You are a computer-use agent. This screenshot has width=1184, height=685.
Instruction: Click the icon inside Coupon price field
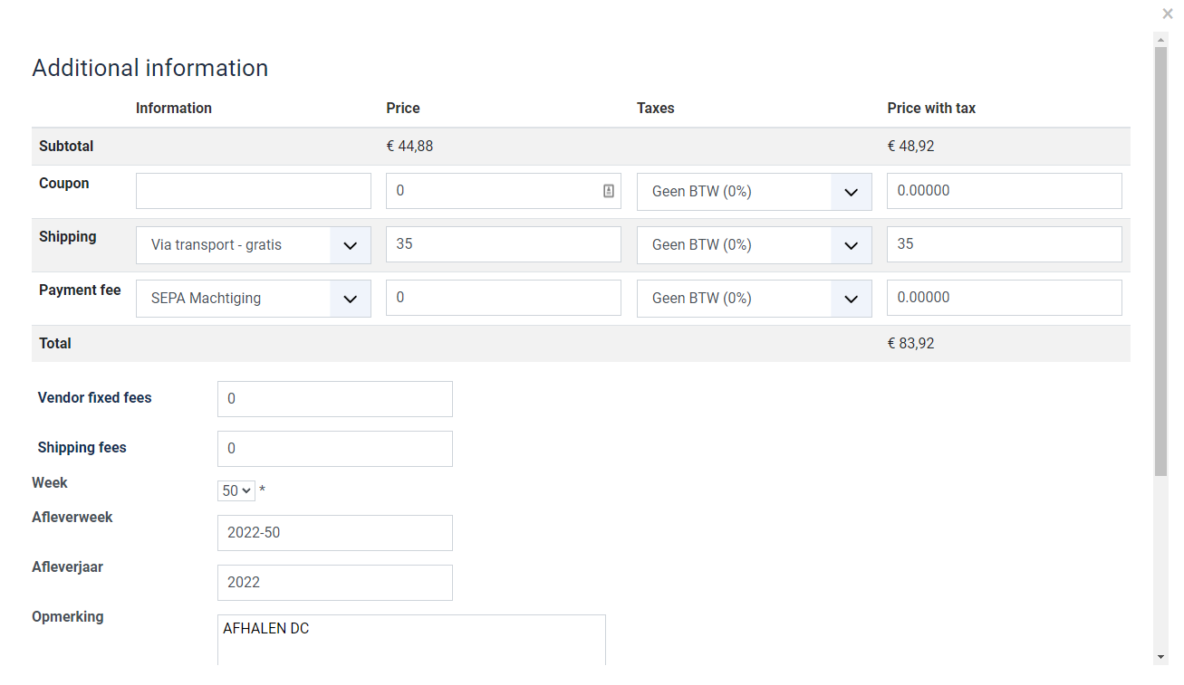point(609,191)
